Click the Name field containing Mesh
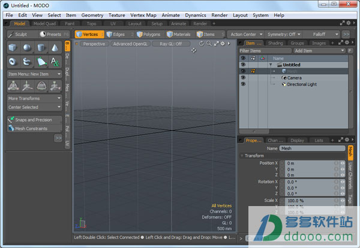The width and height of the screenshot is (360, 248). [312, 149]
